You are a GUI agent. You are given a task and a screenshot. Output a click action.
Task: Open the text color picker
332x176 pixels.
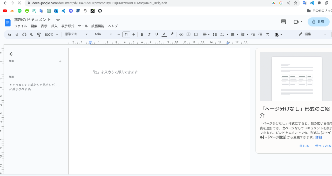click(164, 34)
